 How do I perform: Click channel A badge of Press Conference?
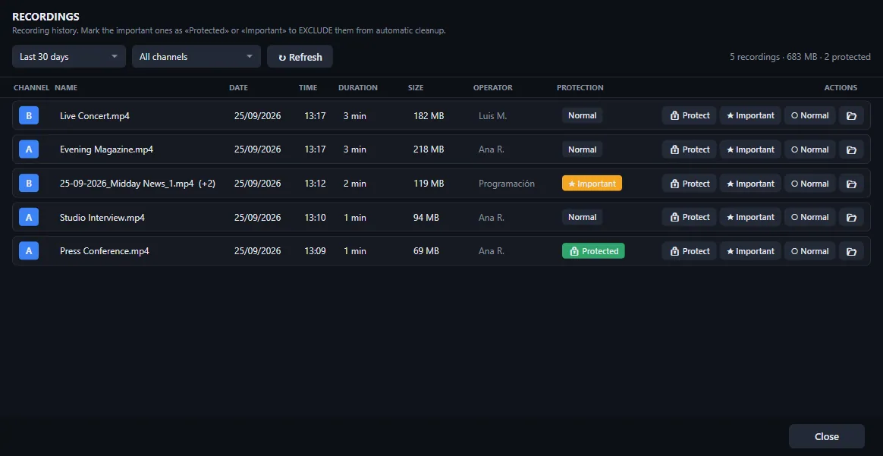pos(29,251)
